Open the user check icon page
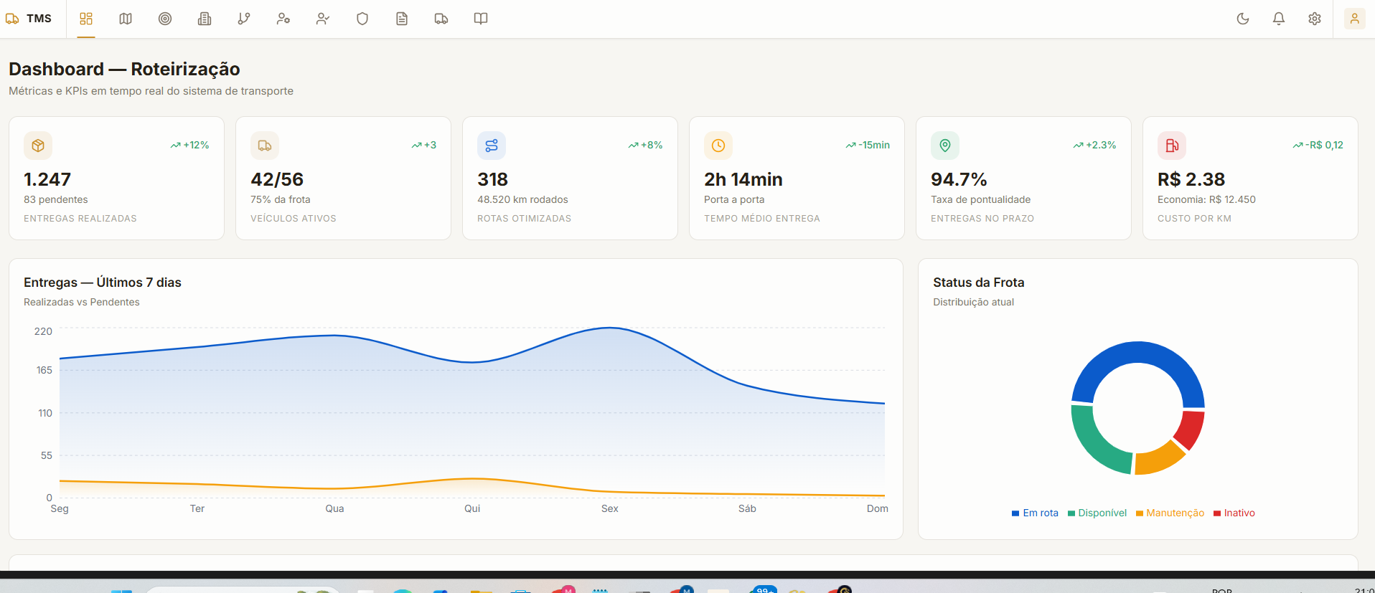 coord(323,19)
